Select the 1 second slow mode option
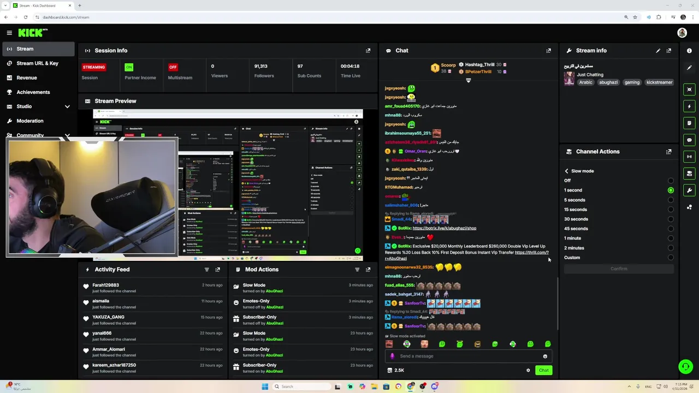 pos(671,190)
